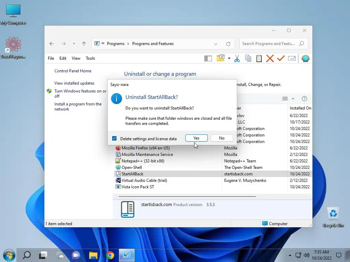Open Control Panel Home link

73,71
